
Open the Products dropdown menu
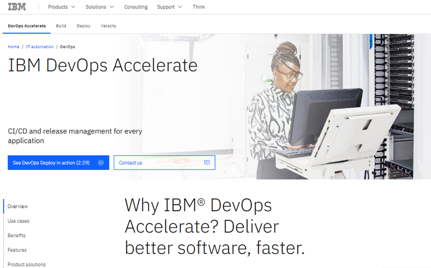(x=62, y=7)
